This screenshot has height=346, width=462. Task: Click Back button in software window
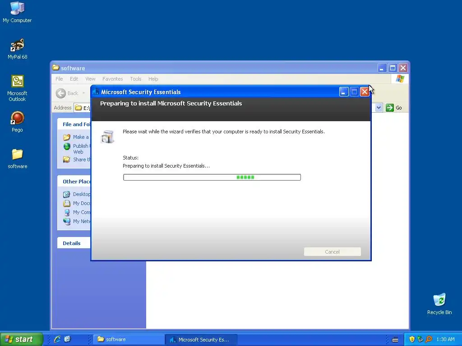[x=67, y=93]
